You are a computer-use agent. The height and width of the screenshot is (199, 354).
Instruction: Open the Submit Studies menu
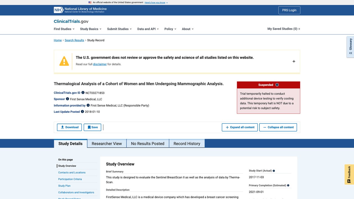[x=119, y=29]
